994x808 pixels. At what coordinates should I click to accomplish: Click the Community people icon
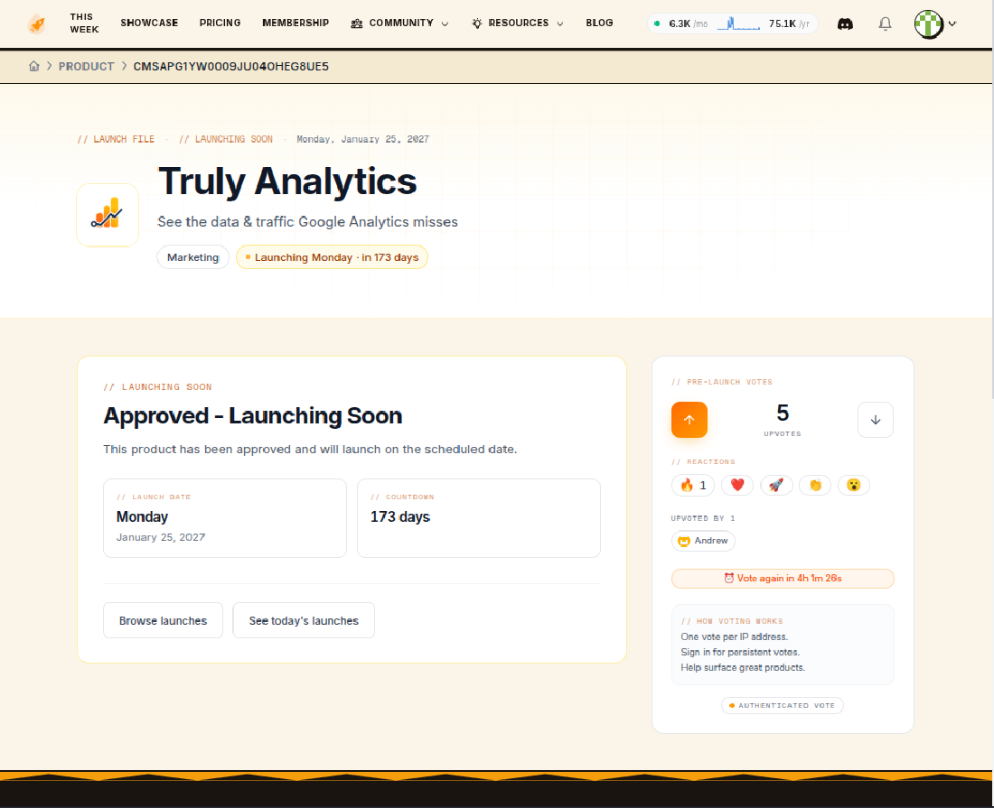(357, 23)
